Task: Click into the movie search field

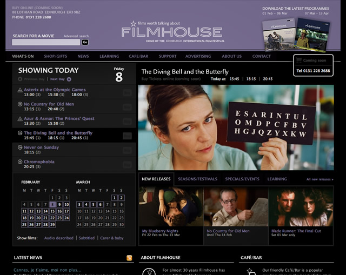Action: pos(46,42)
